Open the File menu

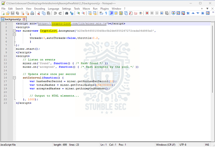[3, 9]
